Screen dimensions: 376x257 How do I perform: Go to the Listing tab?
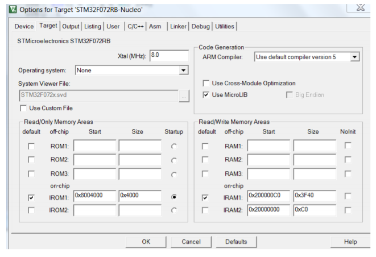tap(93, 26)
